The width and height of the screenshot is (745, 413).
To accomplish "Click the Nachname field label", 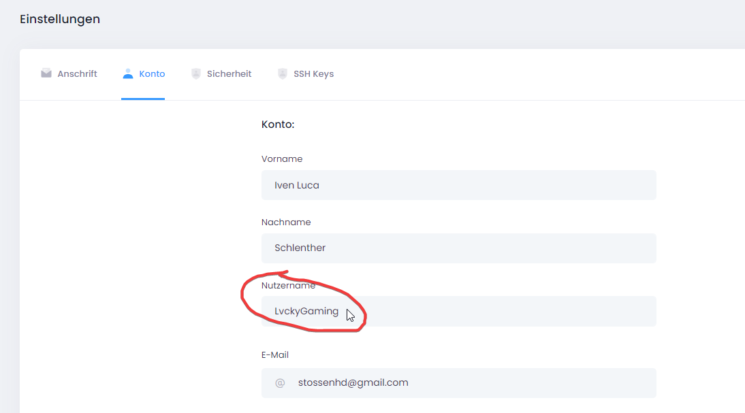I will (286, 222).
